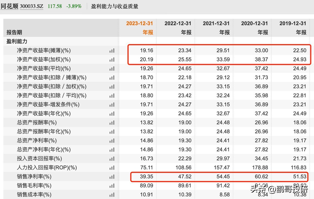Viewport: 314px width, 199px height.
Task: Select the 盈利能力与收益质量 page title
Action: [x=114, y=6]
